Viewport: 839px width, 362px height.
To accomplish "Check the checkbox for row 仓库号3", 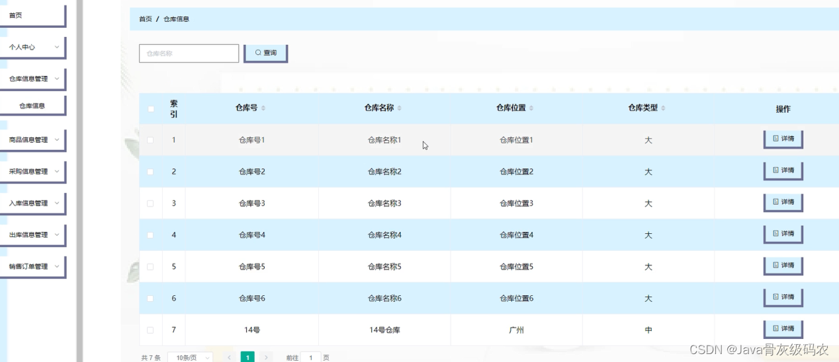I will click(x=150, y=203).
